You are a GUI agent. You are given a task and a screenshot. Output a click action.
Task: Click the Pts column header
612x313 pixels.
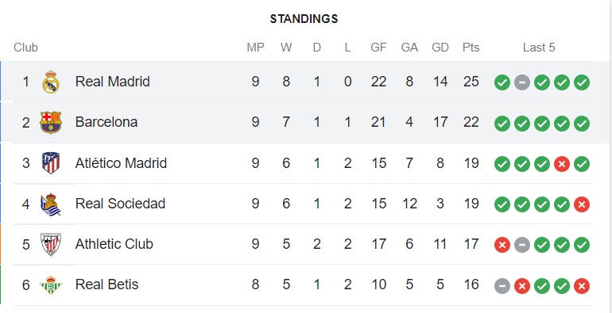click(x=471, y=48)
